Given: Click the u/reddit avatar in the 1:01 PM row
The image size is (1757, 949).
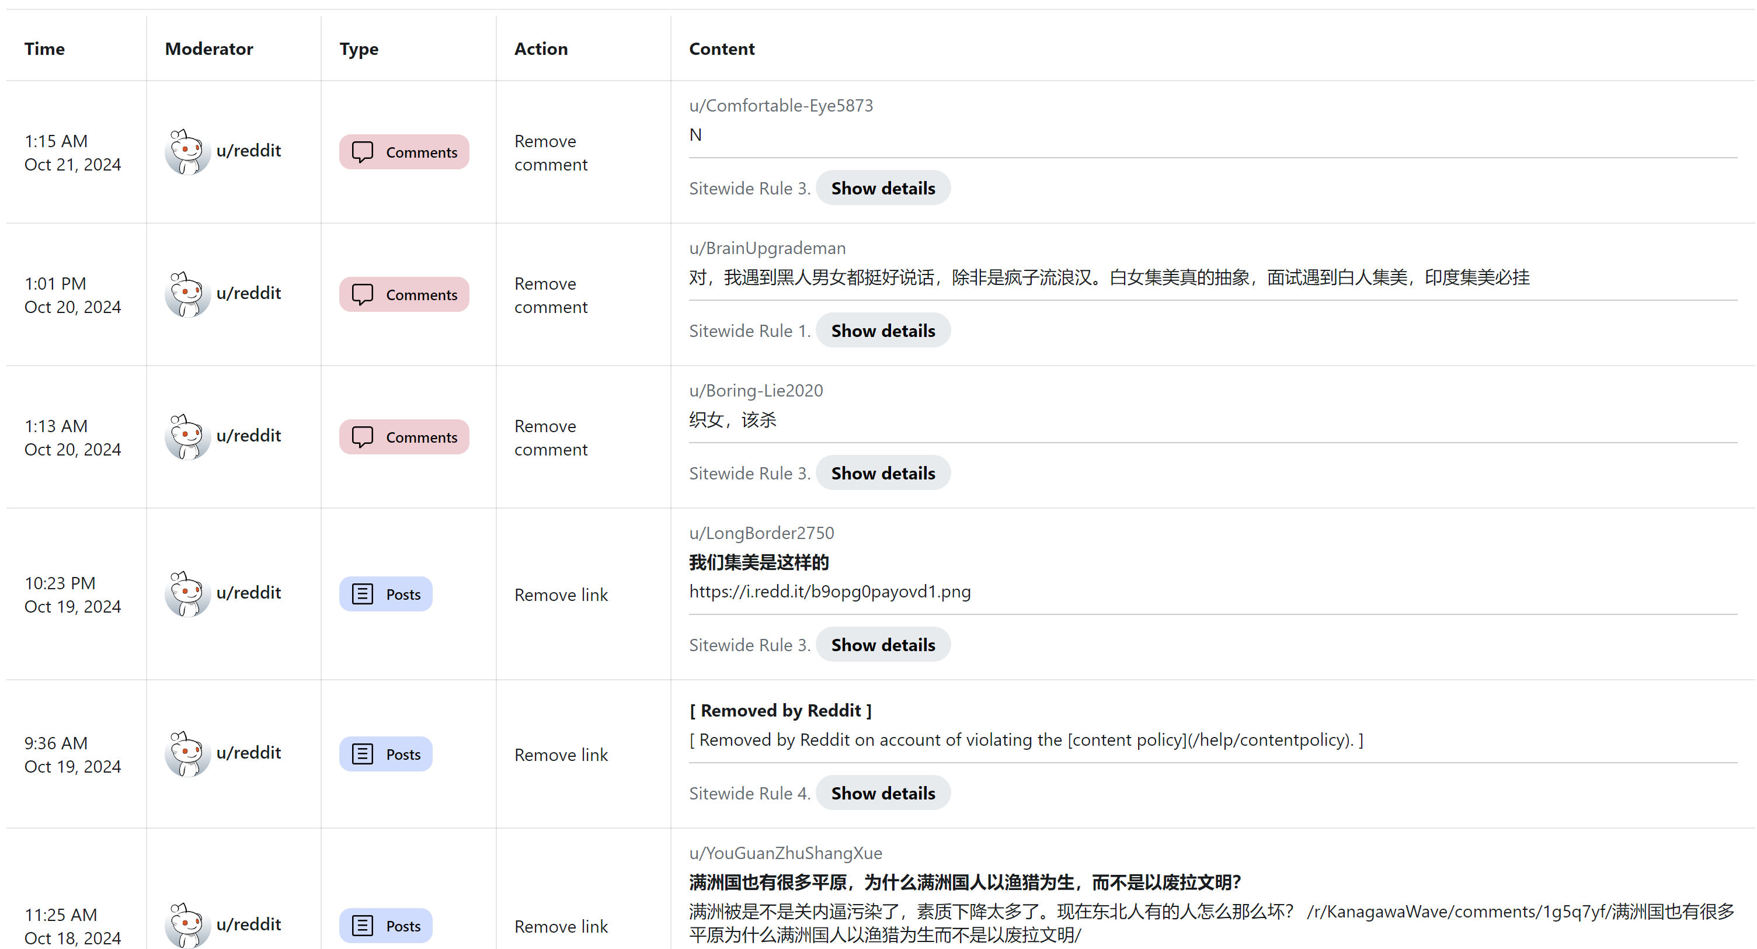Looking at the screenshot, I should click(x=187, y=294).
